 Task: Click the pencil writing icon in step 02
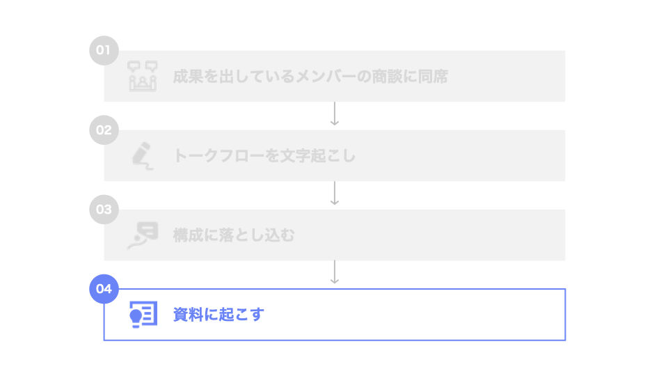[143, 155]
